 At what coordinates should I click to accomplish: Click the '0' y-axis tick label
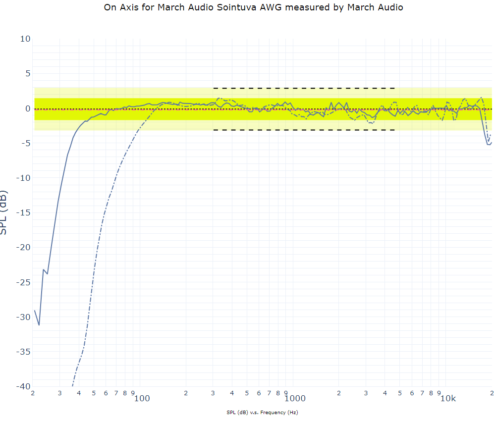pos(28,108)
